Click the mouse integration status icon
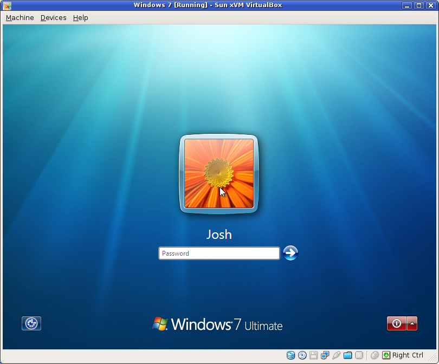This screenshot has width=439, height=364. coord(373,355)
